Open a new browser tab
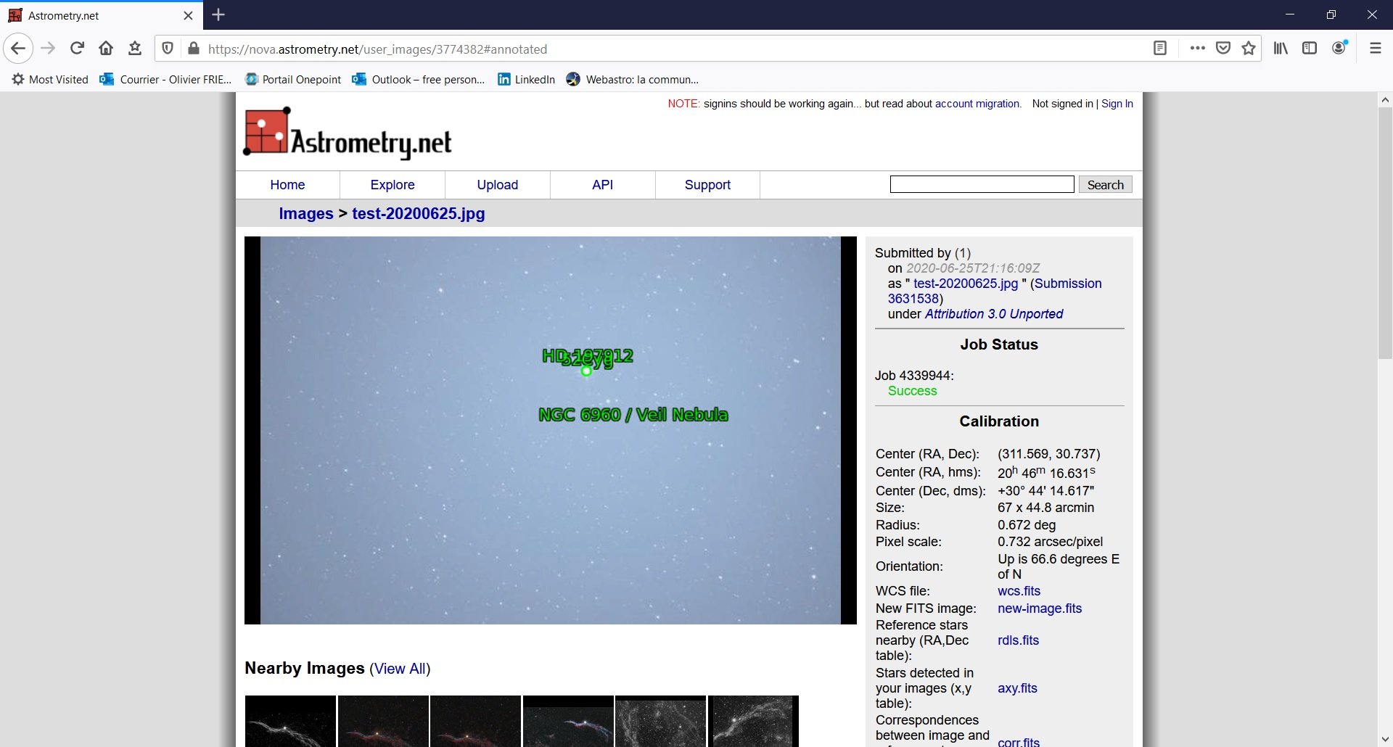Screen dimensions: 1393x747 218,15
